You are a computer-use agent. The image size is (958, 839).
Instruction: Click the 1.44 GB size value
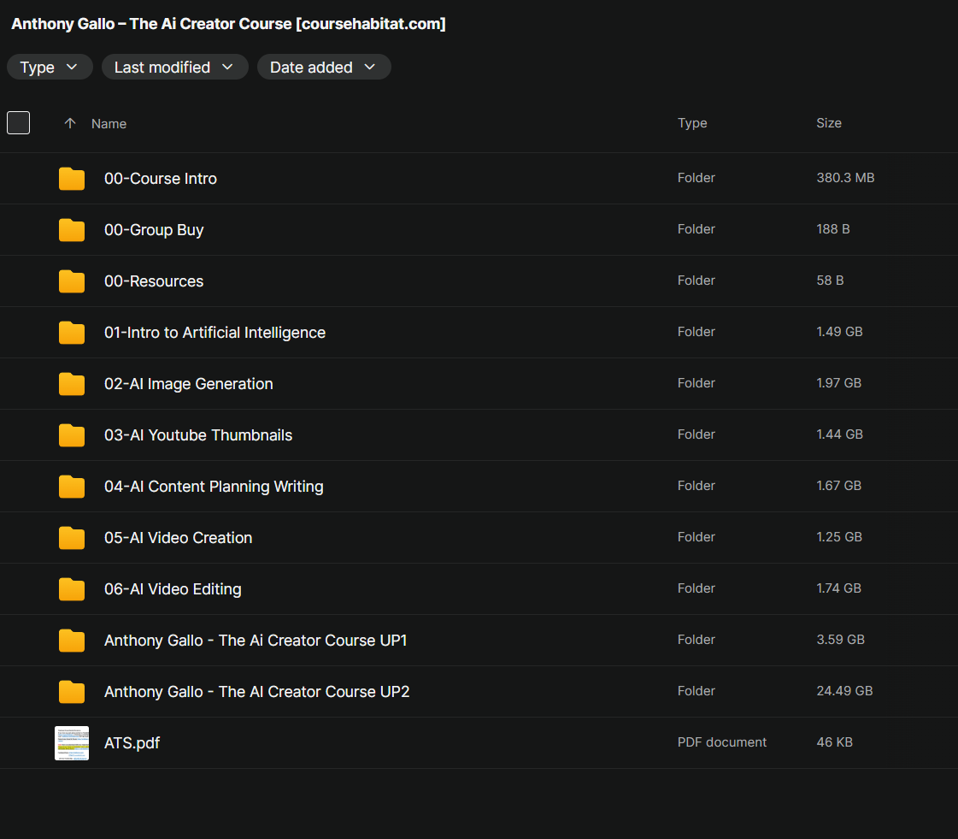(839, 434)
